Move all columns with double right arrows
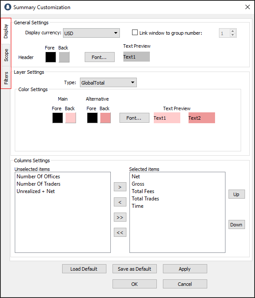255x298 pixels. point(120,217)
